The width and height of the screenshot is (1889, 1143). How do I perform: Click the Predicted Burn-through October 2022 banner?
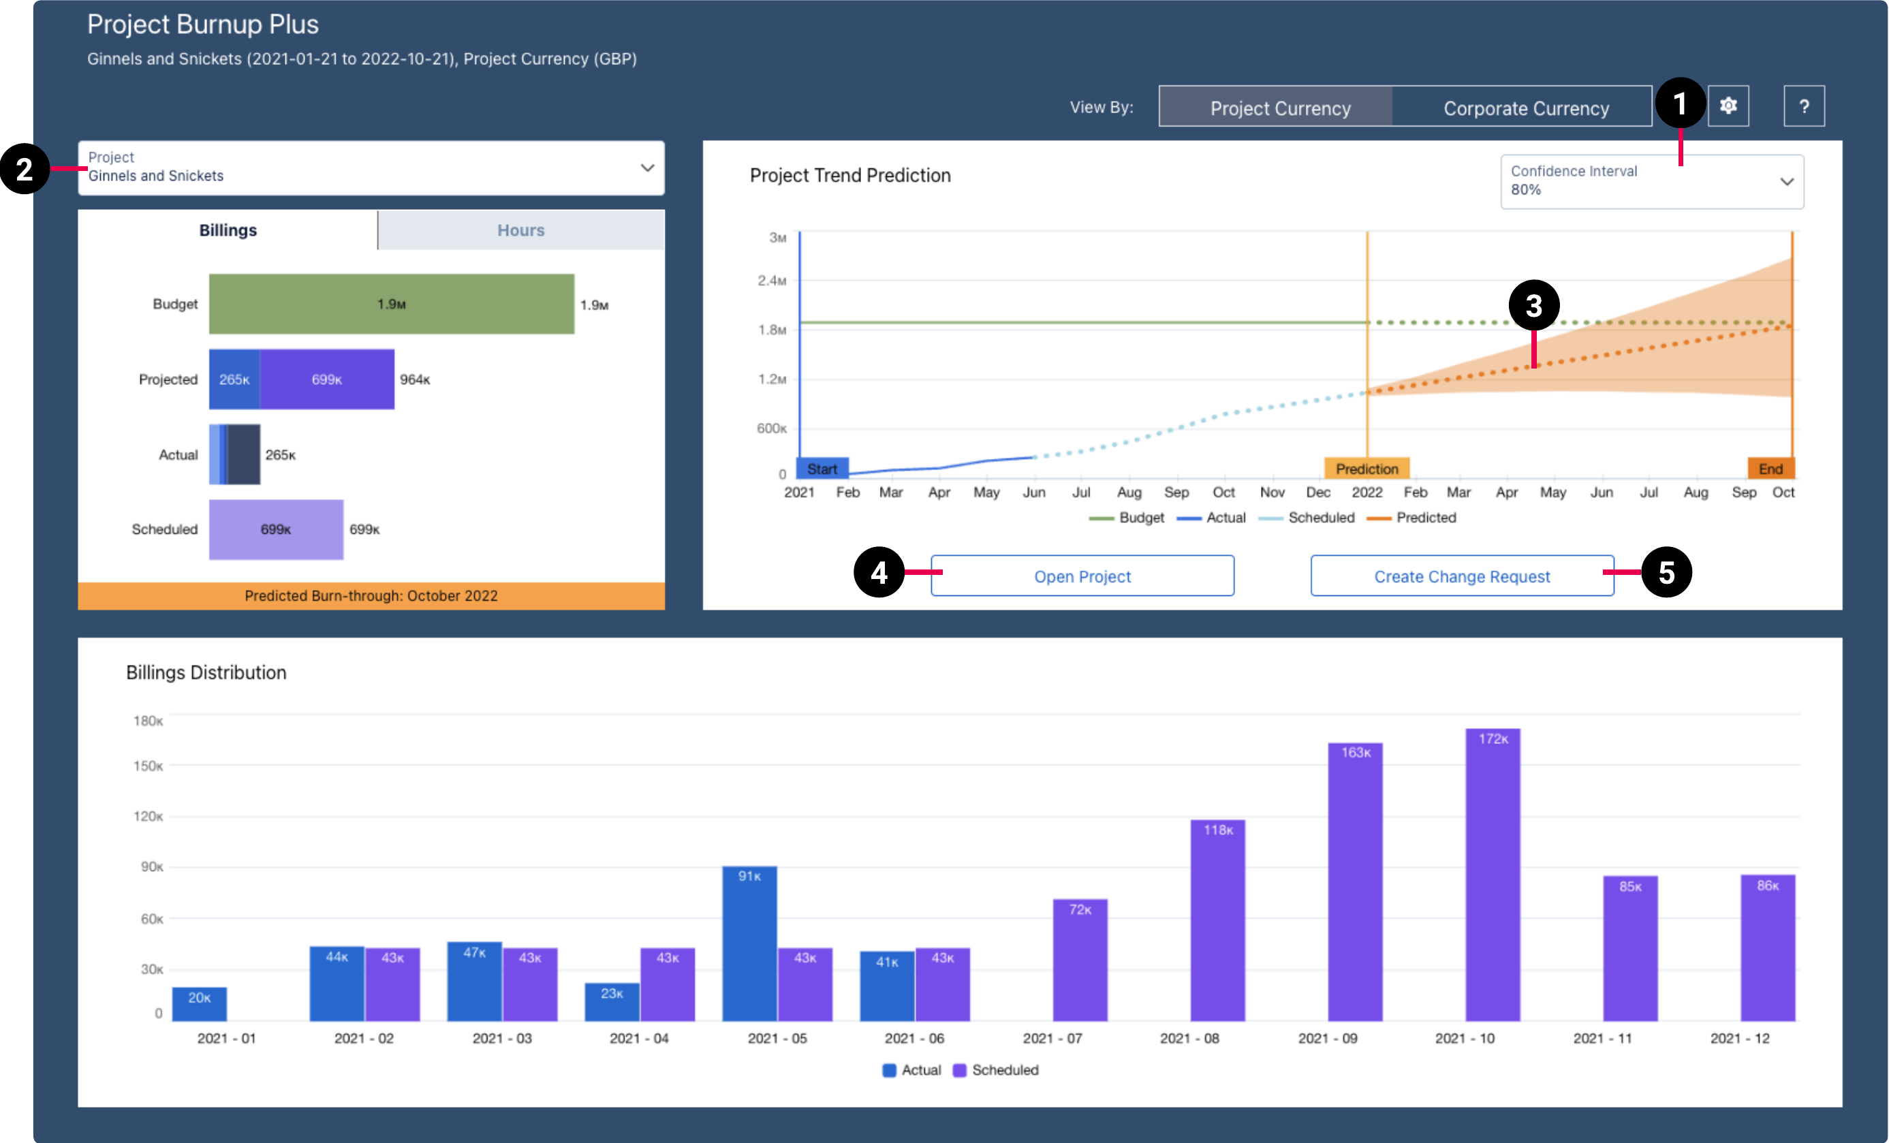pos(371,595)
